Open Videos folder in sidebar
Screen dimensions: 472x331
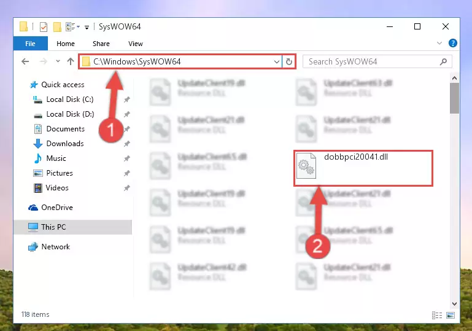[57, 188]
